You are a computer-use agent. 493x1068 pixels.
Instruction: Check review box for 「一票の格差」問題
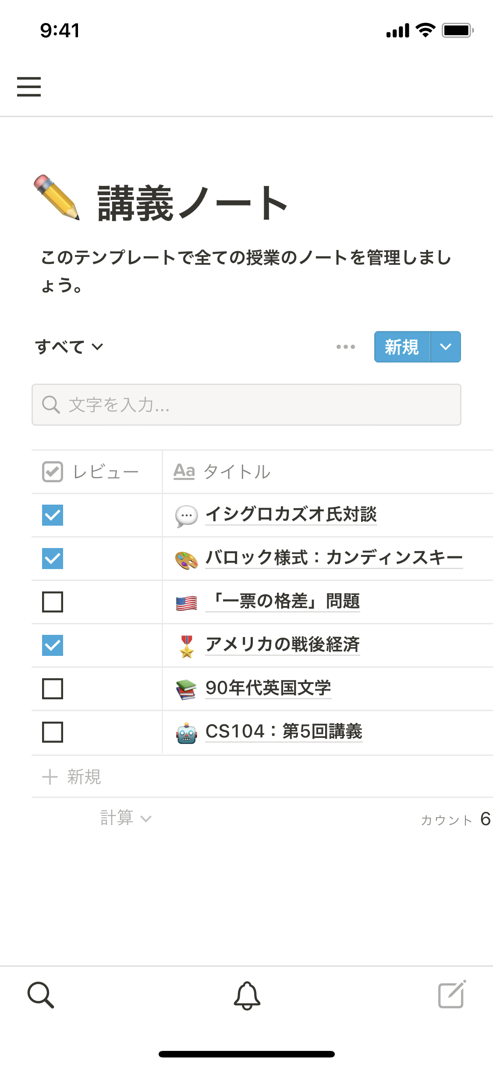pyautogui.click(x=53, y=602)
